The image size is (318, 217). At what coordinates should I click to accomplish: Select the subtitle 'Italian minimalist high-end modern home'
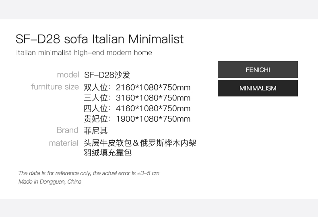tap(84, 53)
